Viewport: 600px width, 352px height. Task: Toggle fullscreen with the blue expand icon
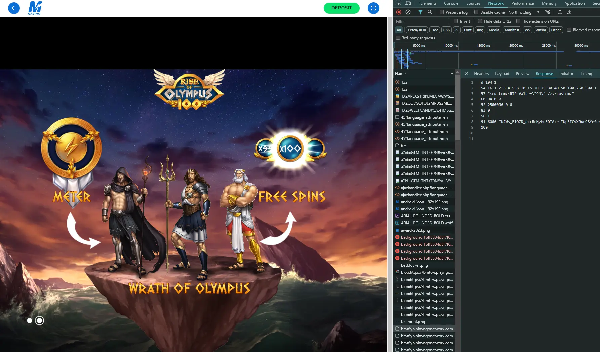(373, 8)
